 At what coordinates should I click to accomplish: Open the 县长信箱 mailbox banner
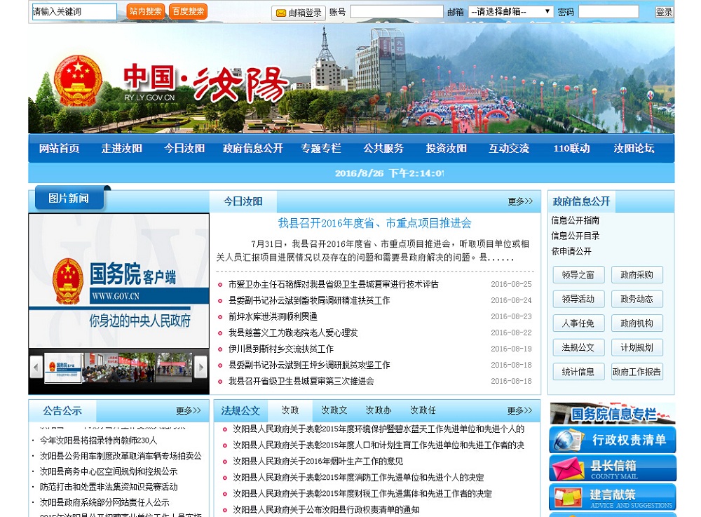point(613,469)
